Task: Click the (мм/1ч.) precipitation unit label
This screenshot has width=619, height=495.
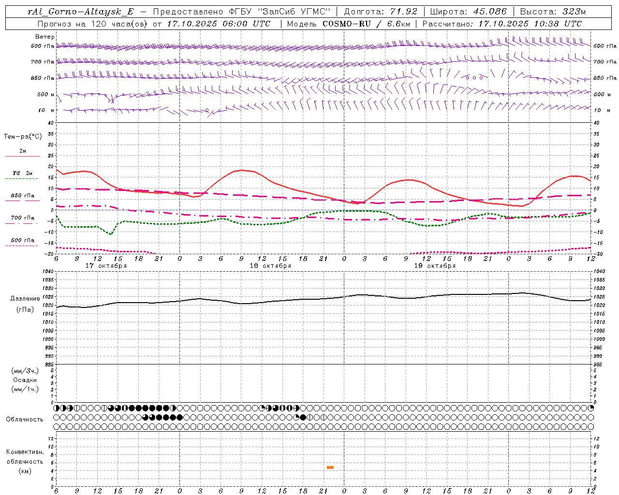Action: (x=25, y=390)
